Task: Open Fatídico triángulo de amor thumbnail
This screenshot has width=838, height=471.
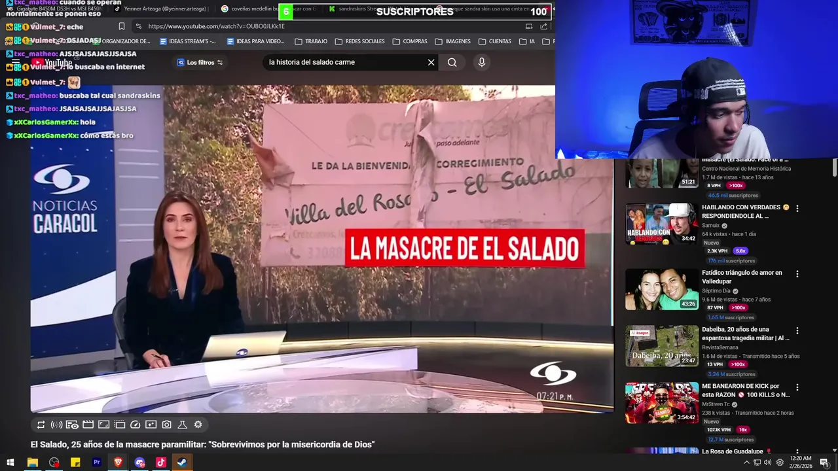Action: [x=661, y=289]
